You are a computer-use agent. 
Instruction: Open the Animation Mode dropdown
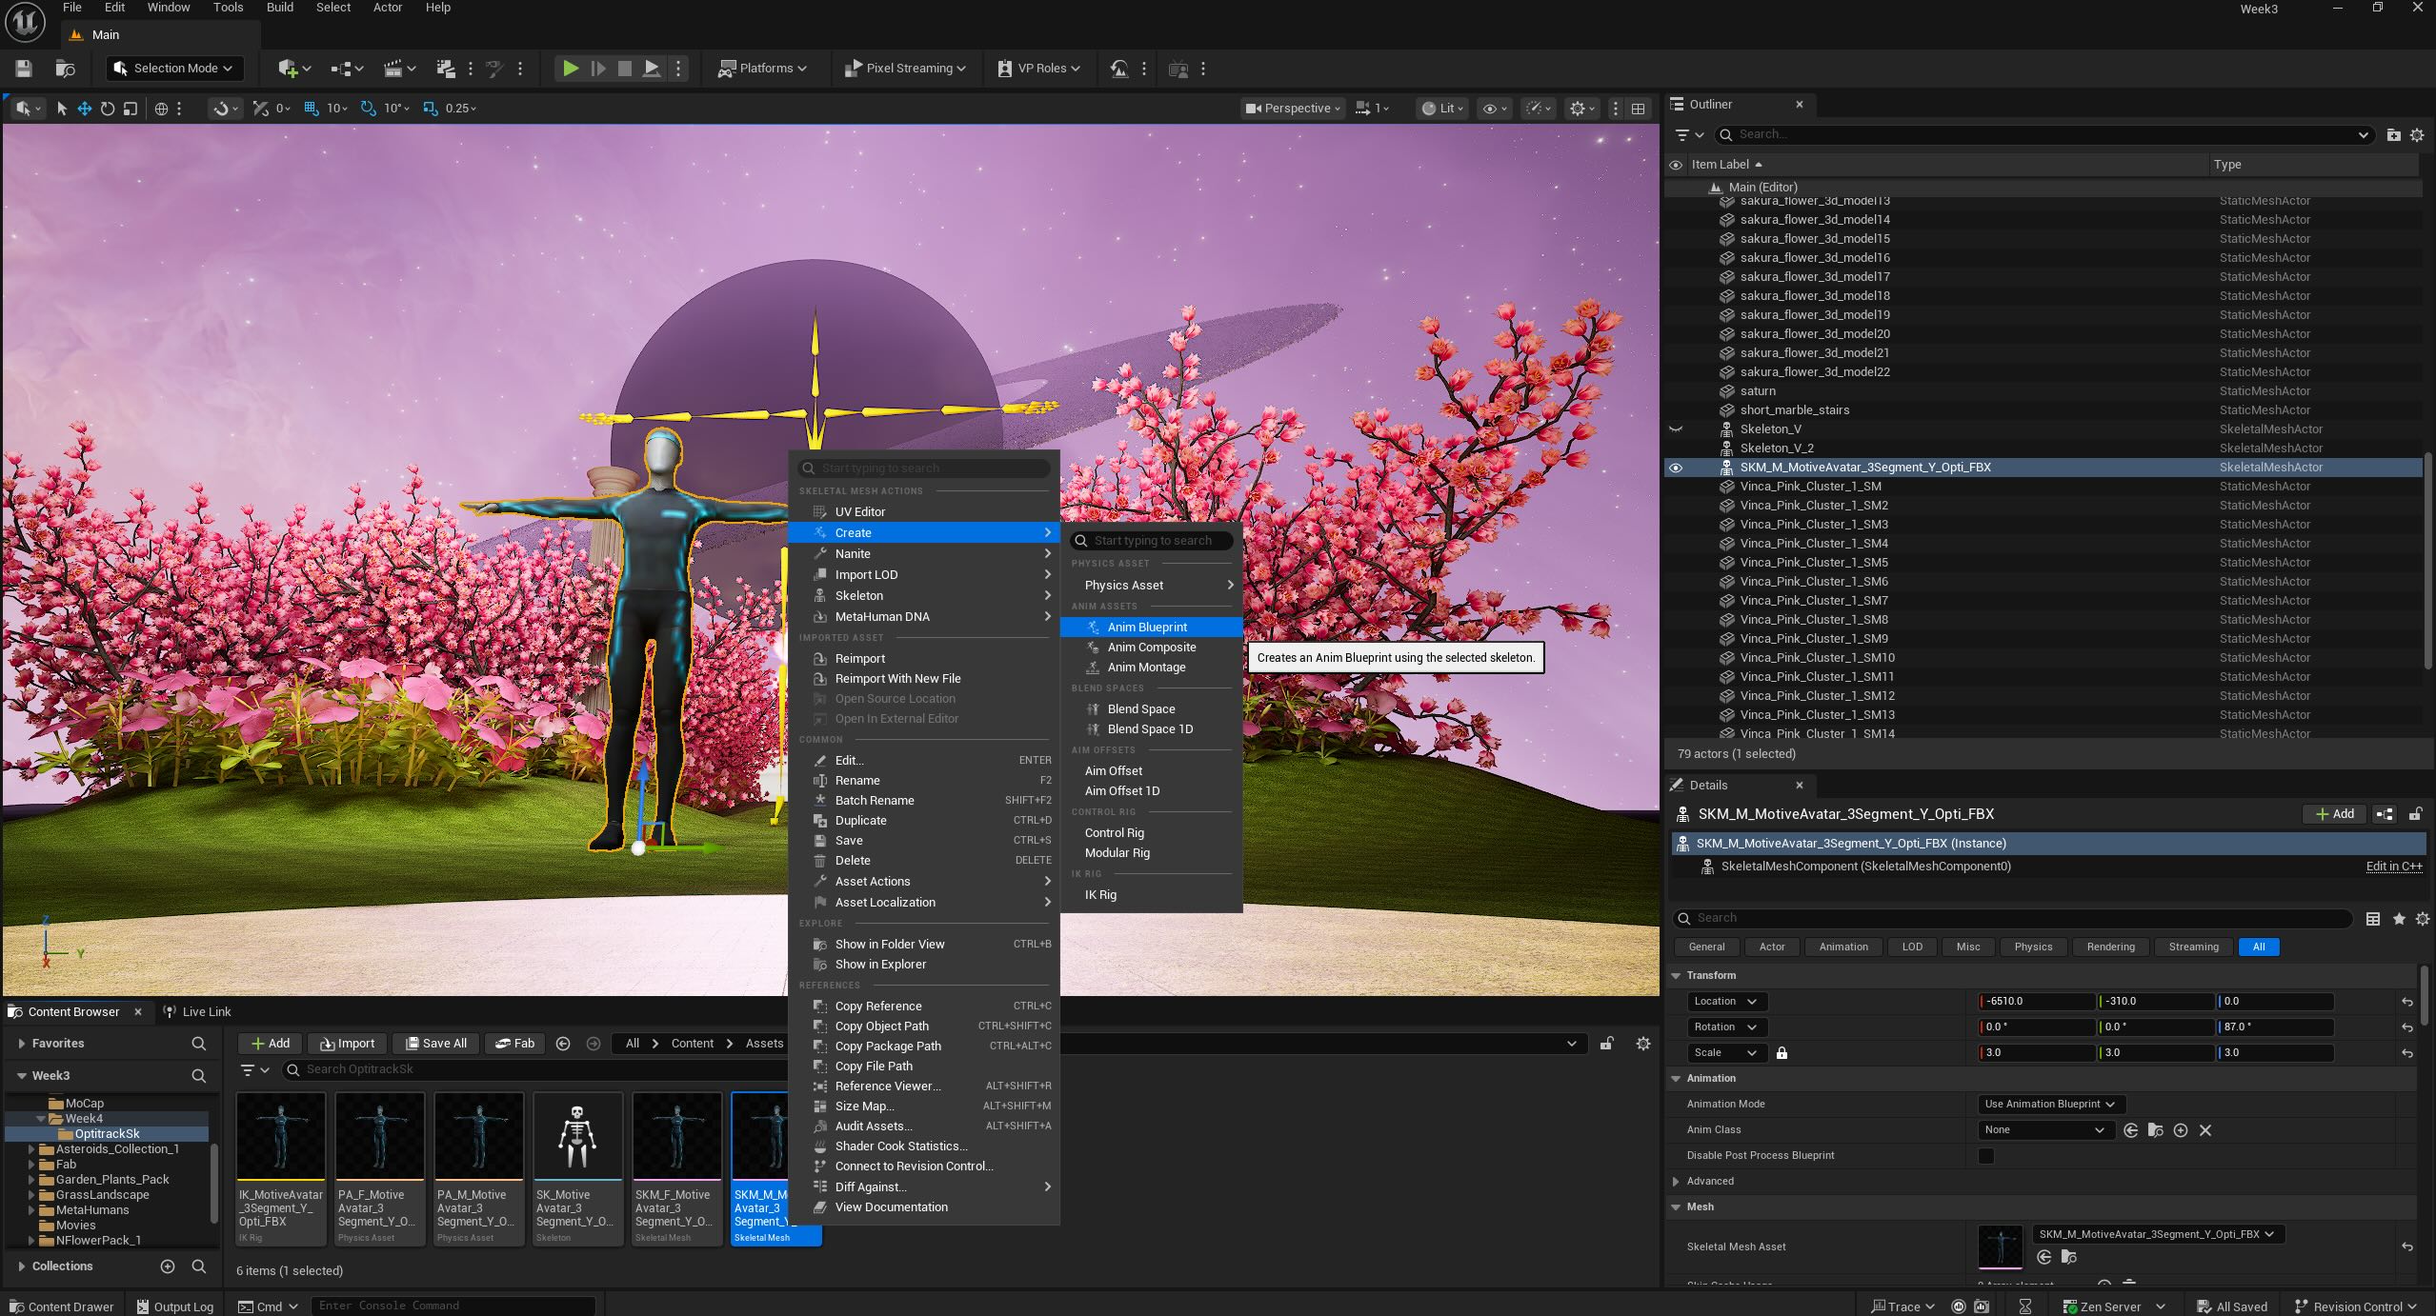point(2047,1105)
